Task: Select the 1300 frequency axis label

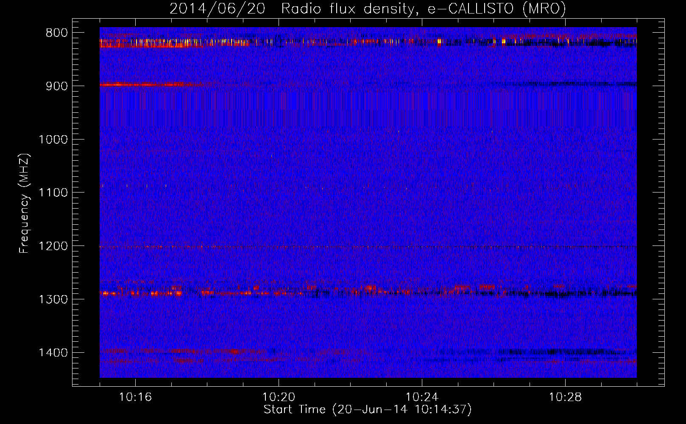Action: click(x=53, y=299)
